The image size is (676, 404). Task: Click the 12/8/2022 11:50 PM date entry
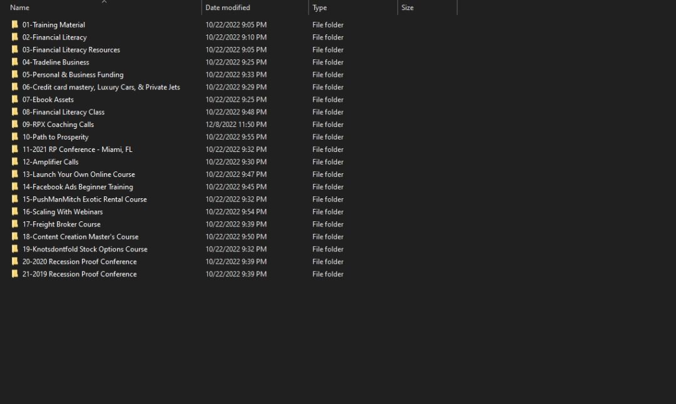[236, 124]
